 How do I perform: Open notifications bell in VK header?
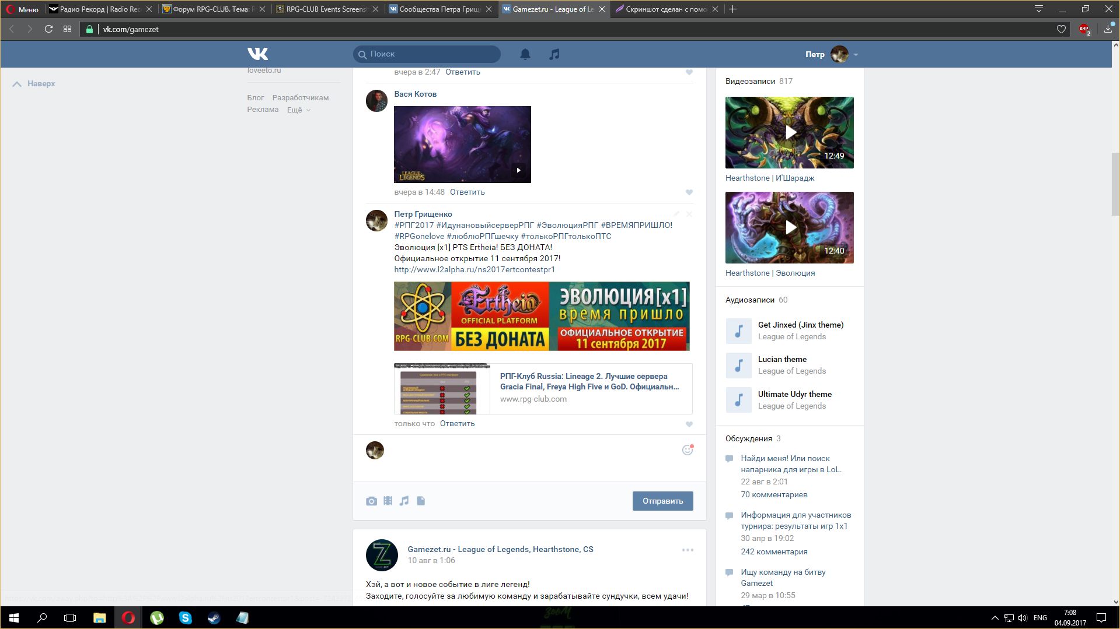point(525,54)
